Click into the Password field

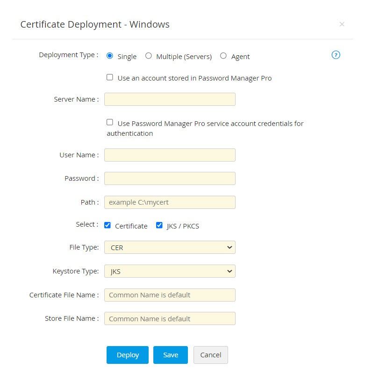(170, 178)
